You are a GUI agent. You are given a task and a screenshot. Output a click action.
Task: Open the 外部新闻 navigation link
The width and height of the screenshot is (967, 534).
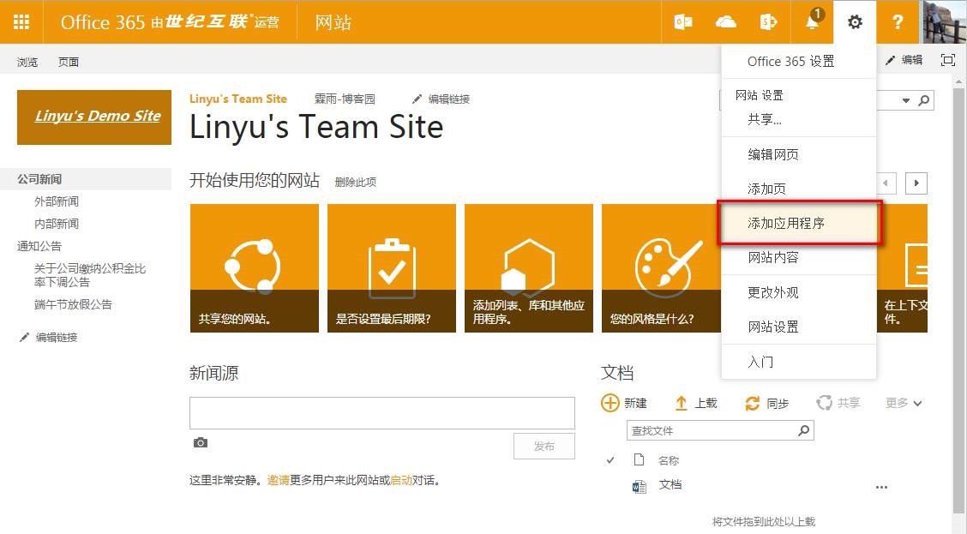point(57,201)
